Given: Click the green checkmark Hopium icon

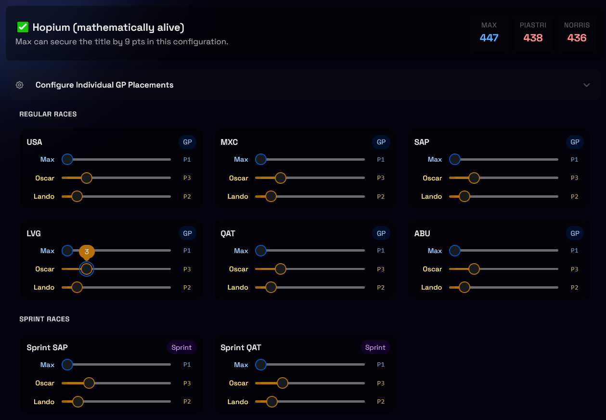Looking at the screenshot, I should click(x=22, y=27).
